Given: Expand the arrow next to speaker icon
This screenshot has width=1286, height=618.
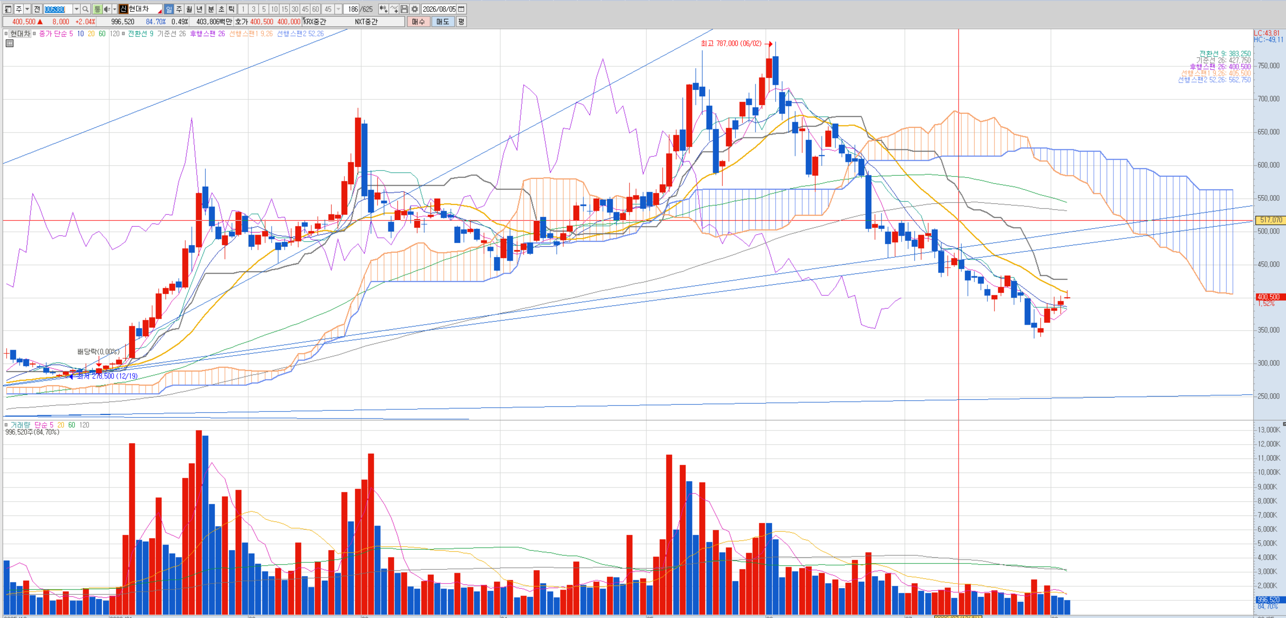Looking at the screenshot, I should pos(114,9).
